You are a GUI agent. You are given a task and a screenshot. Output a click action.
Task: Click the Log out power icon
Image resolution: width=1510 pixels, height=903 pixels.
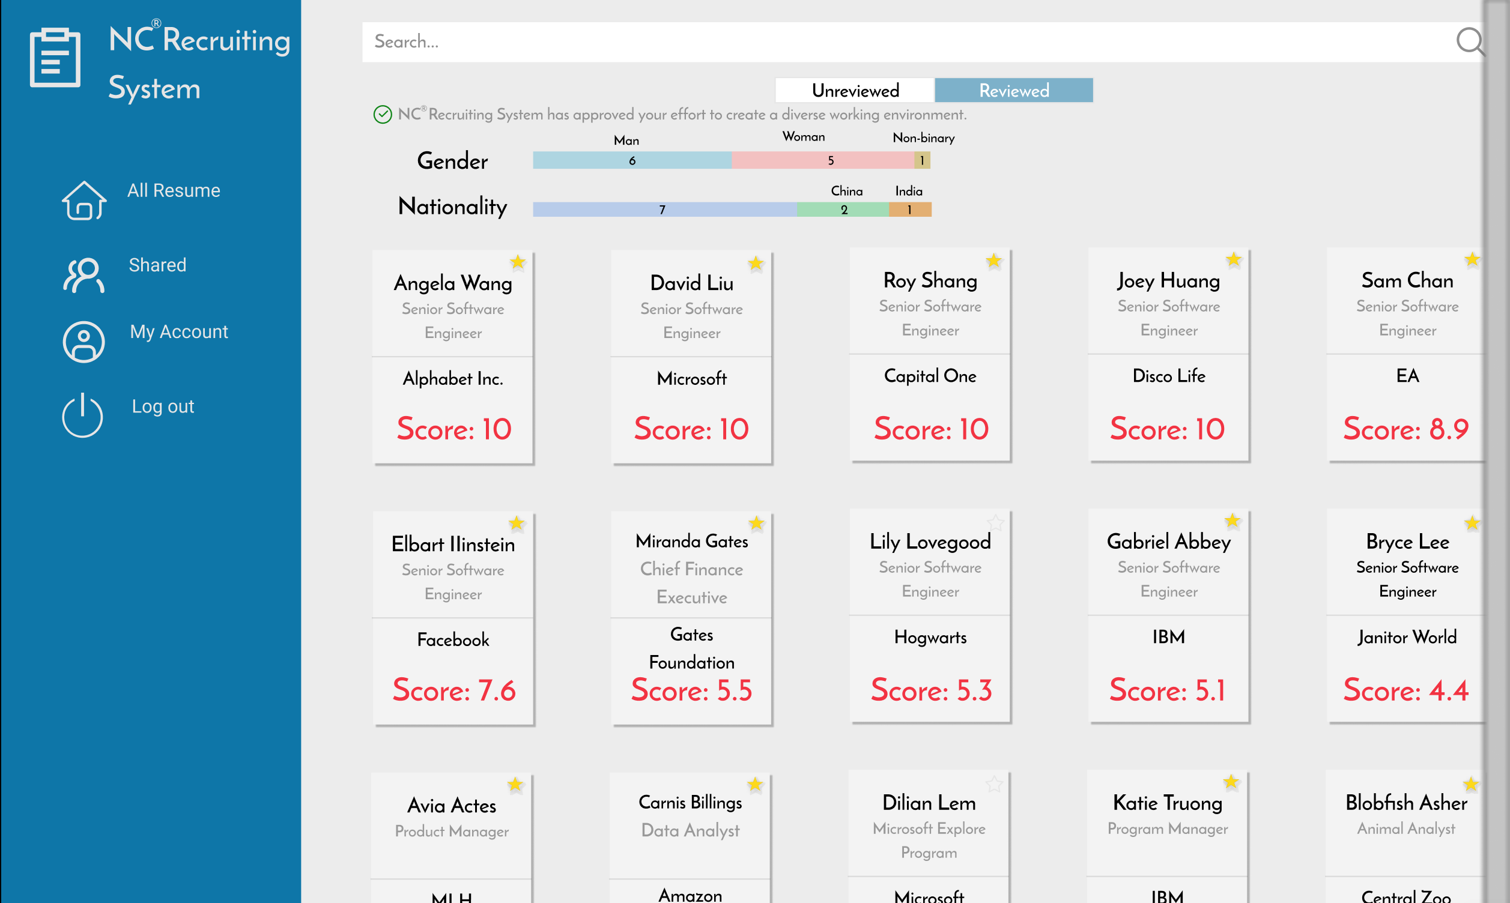83,416
